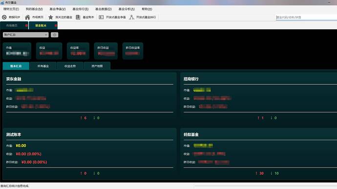Open 开放式基金排行 ranking icon
Screen dimensions: 337x189
[131, 17]
